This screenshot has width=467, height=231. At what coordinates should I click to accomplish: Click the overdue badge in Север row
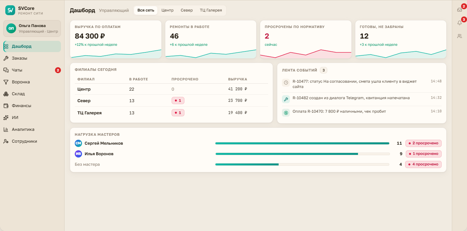click(x=178, y=101)
